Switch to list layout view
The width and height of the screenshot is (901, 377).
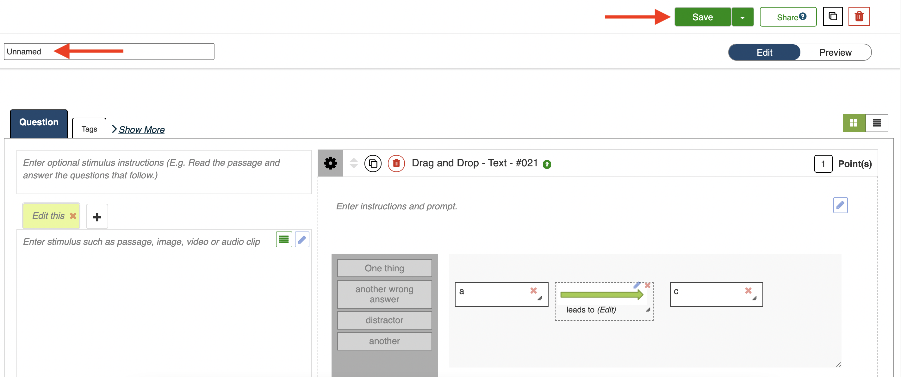click(877, 123)
